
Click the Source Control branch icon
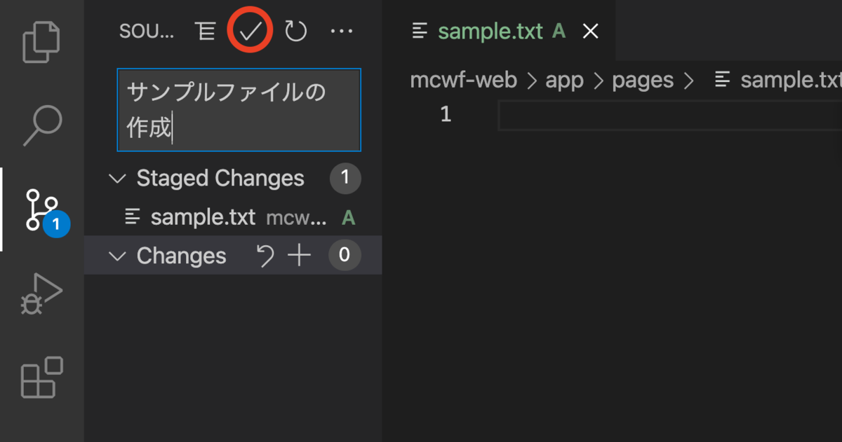click(x=42, y=209)
